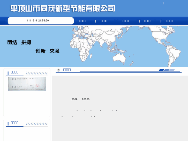
Task: Click the 团结 拼搏 slogan on the banner
Action: (x=19, y=42)
